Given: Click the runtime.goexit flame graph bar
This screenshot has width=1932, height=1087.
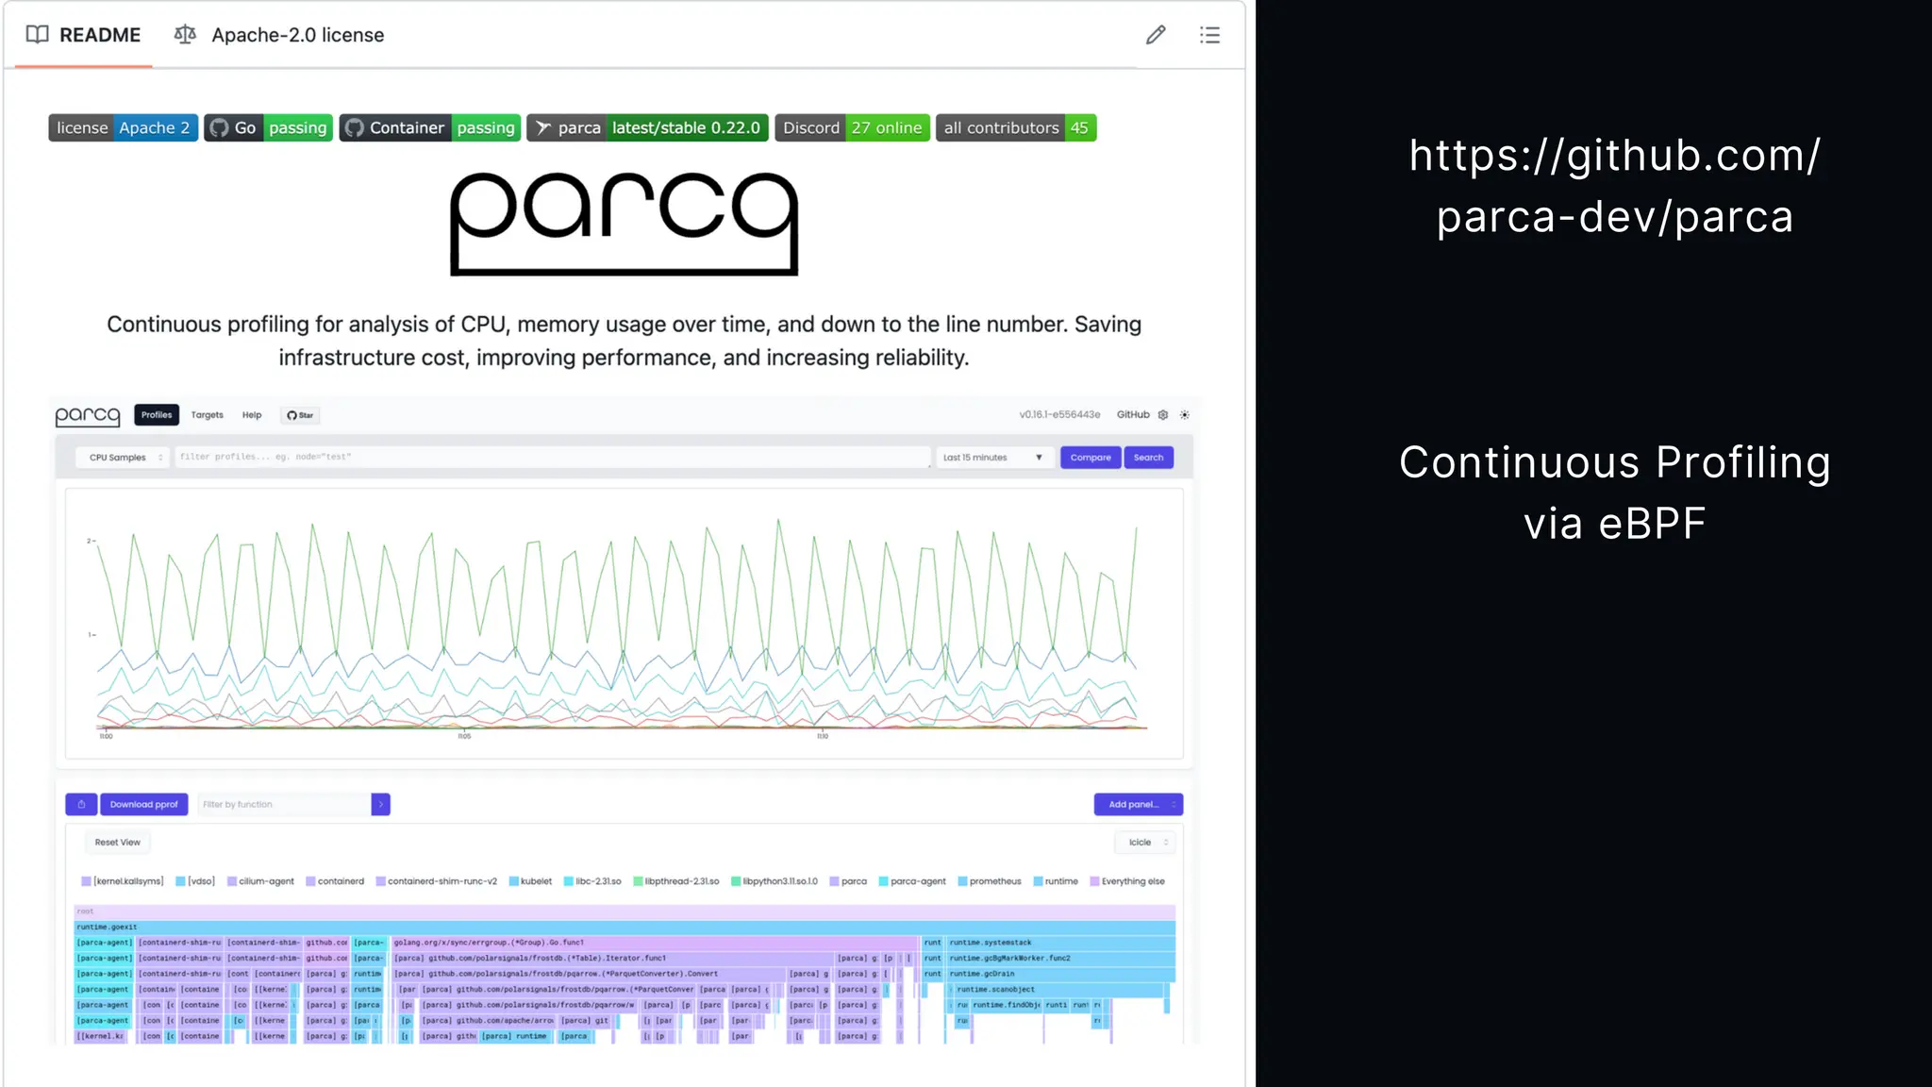Looking at the screenshot, I should (x=625, y=927).
